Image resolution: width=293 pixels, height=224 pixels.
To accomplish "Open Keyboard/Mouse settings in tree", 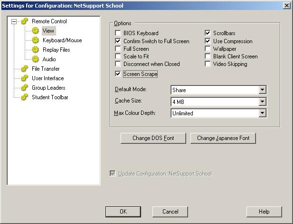I will [x=62, y=40].
